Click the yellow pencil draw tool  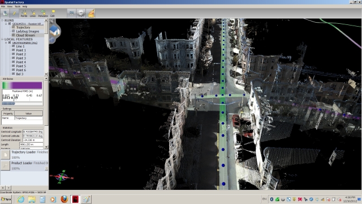pos(14,13)
